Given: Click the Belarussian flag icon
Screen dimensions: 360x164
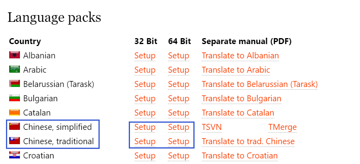Looking at the screenshot, I should 14,84.
